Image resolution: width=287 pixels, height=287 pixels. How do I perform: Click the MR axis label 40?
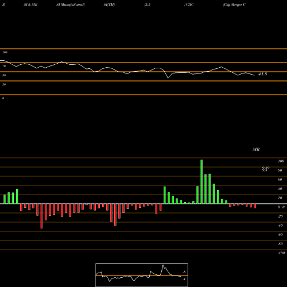pyautogui.click(x=280, y=189)
